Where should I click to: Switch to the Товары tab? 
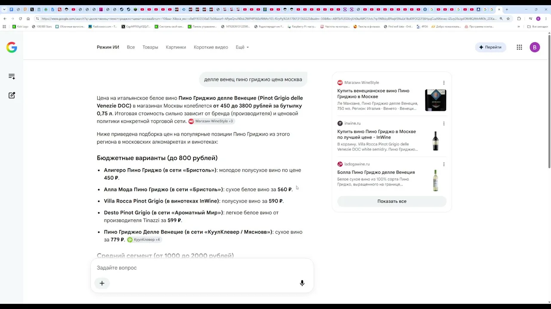click(x=150, y=47)
